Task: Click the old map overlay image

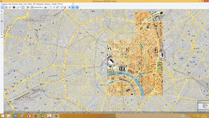Action: (135, 53)
